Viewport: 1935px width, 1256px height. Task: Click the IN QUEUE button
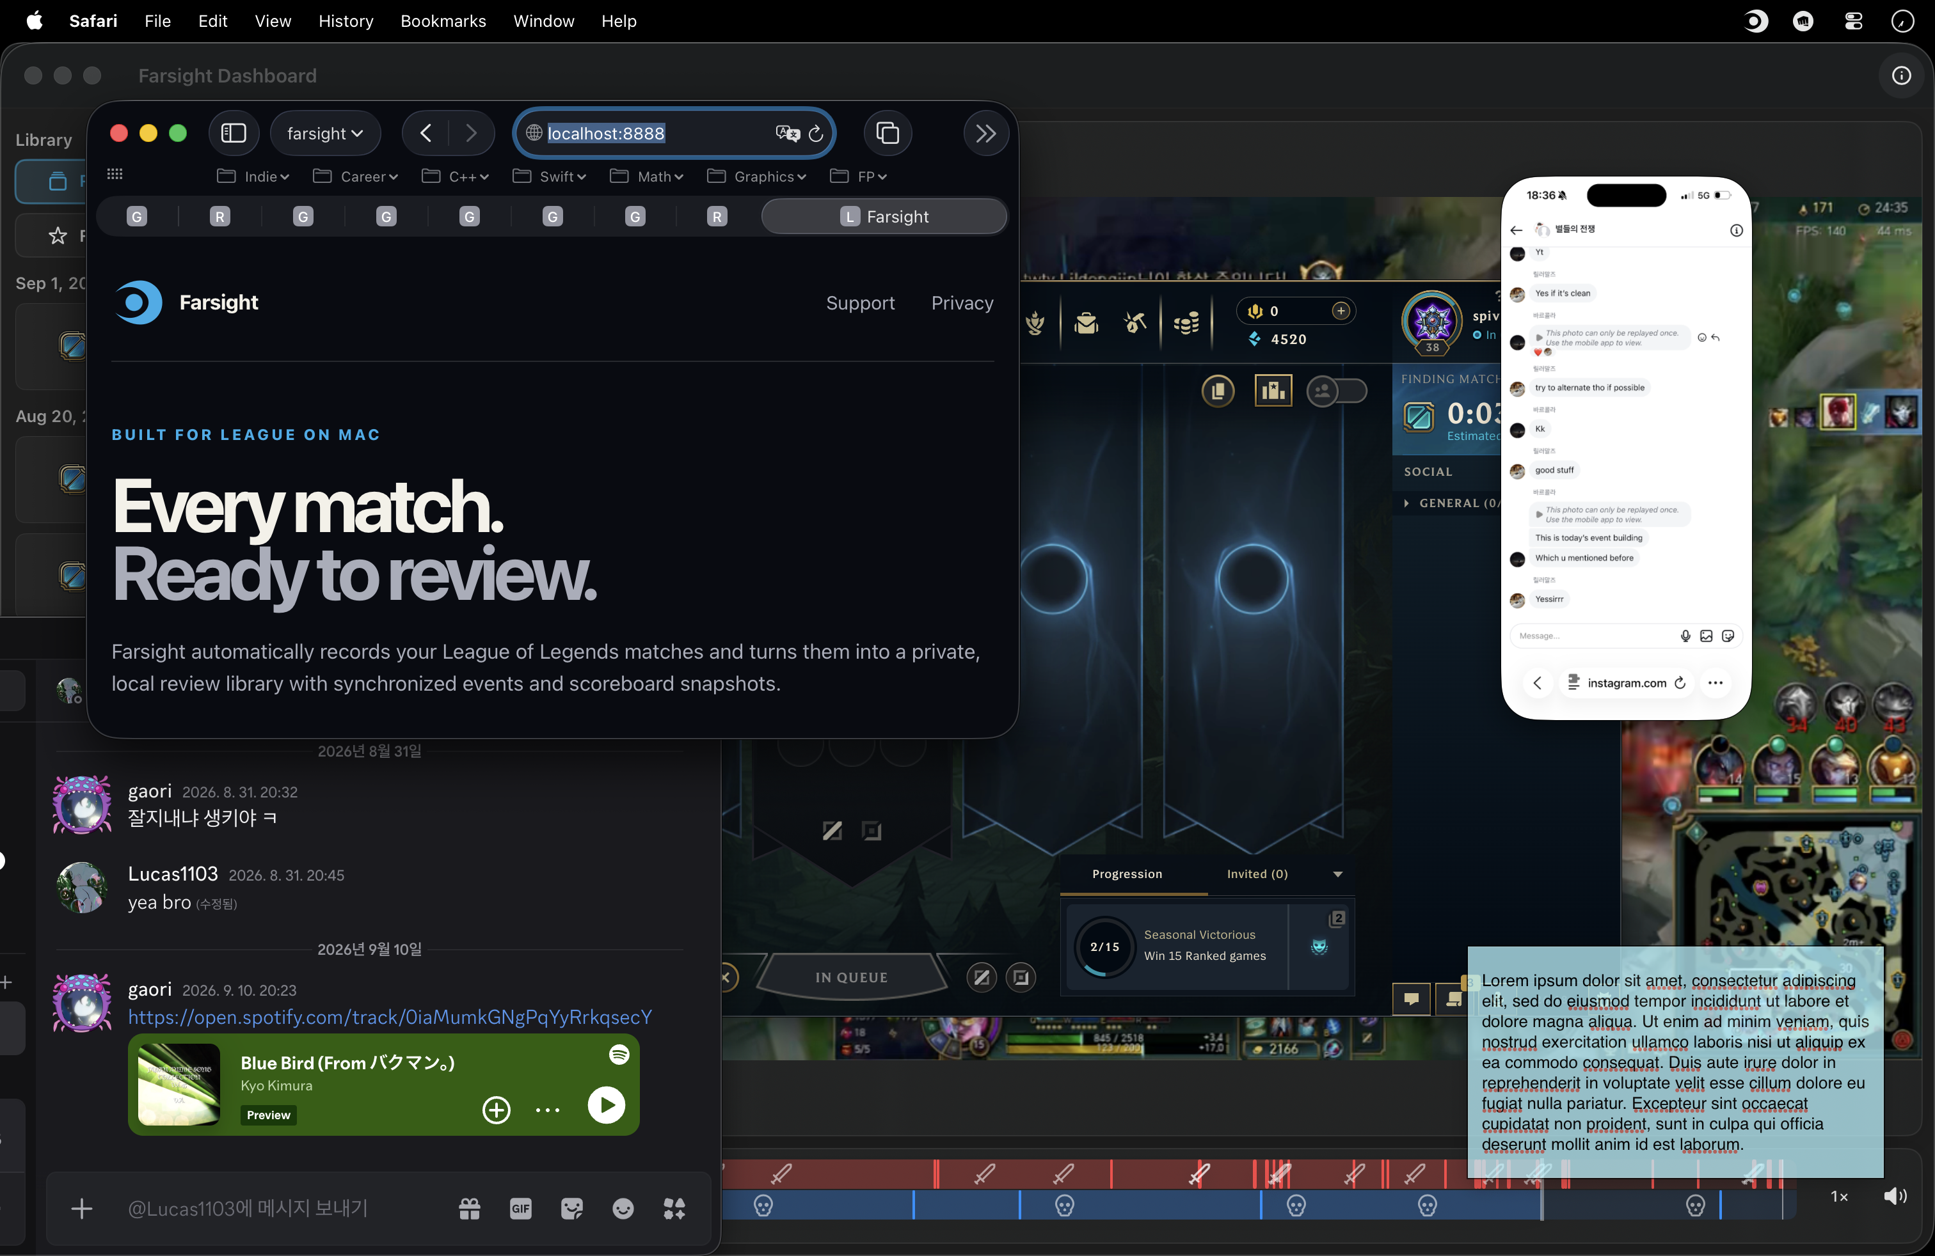tap(851, 977)
